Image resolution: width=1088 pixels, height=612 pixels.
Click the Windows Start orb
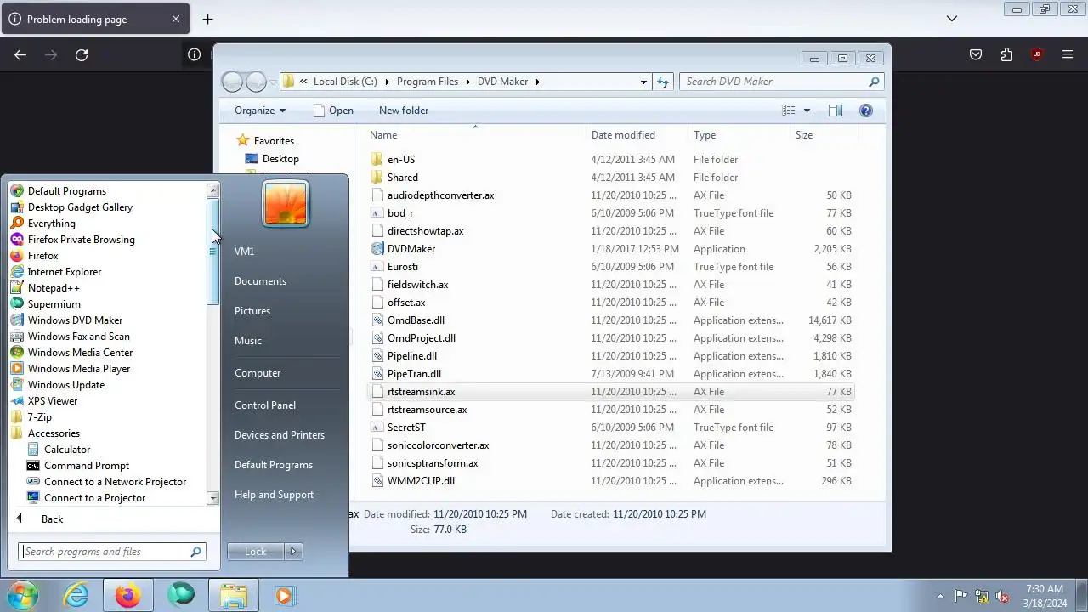pyautogui.click(x=21, y=596)
